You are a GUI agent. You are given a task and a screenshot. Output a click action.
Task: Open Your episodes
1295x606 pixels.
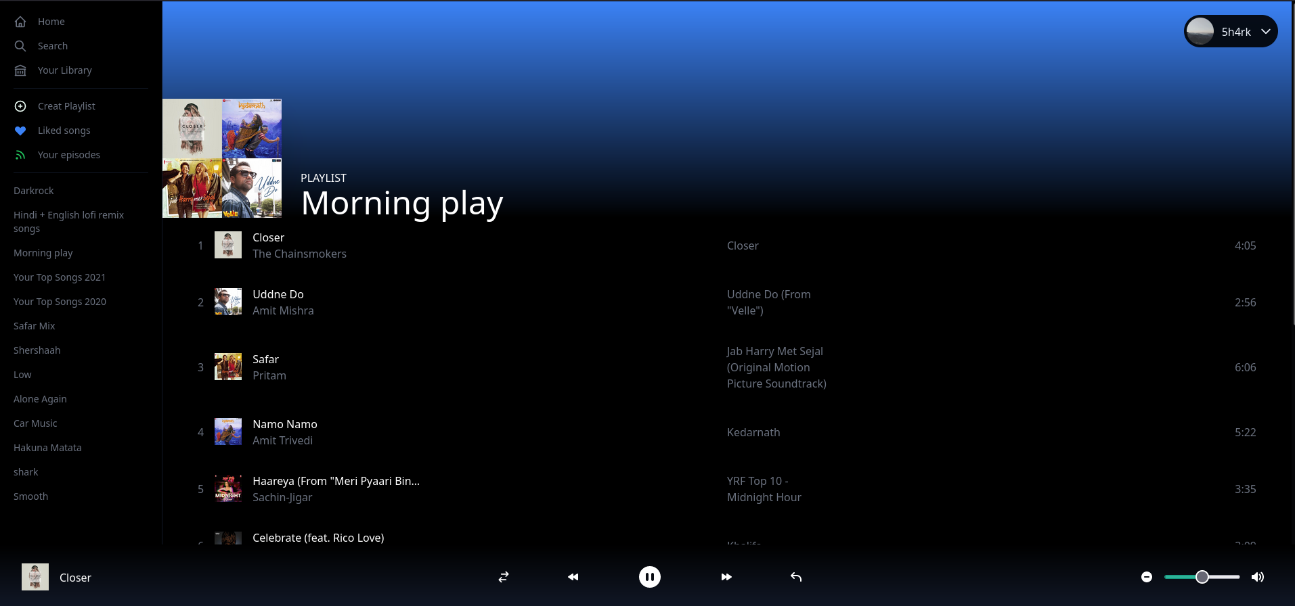(x=69, y=155)
